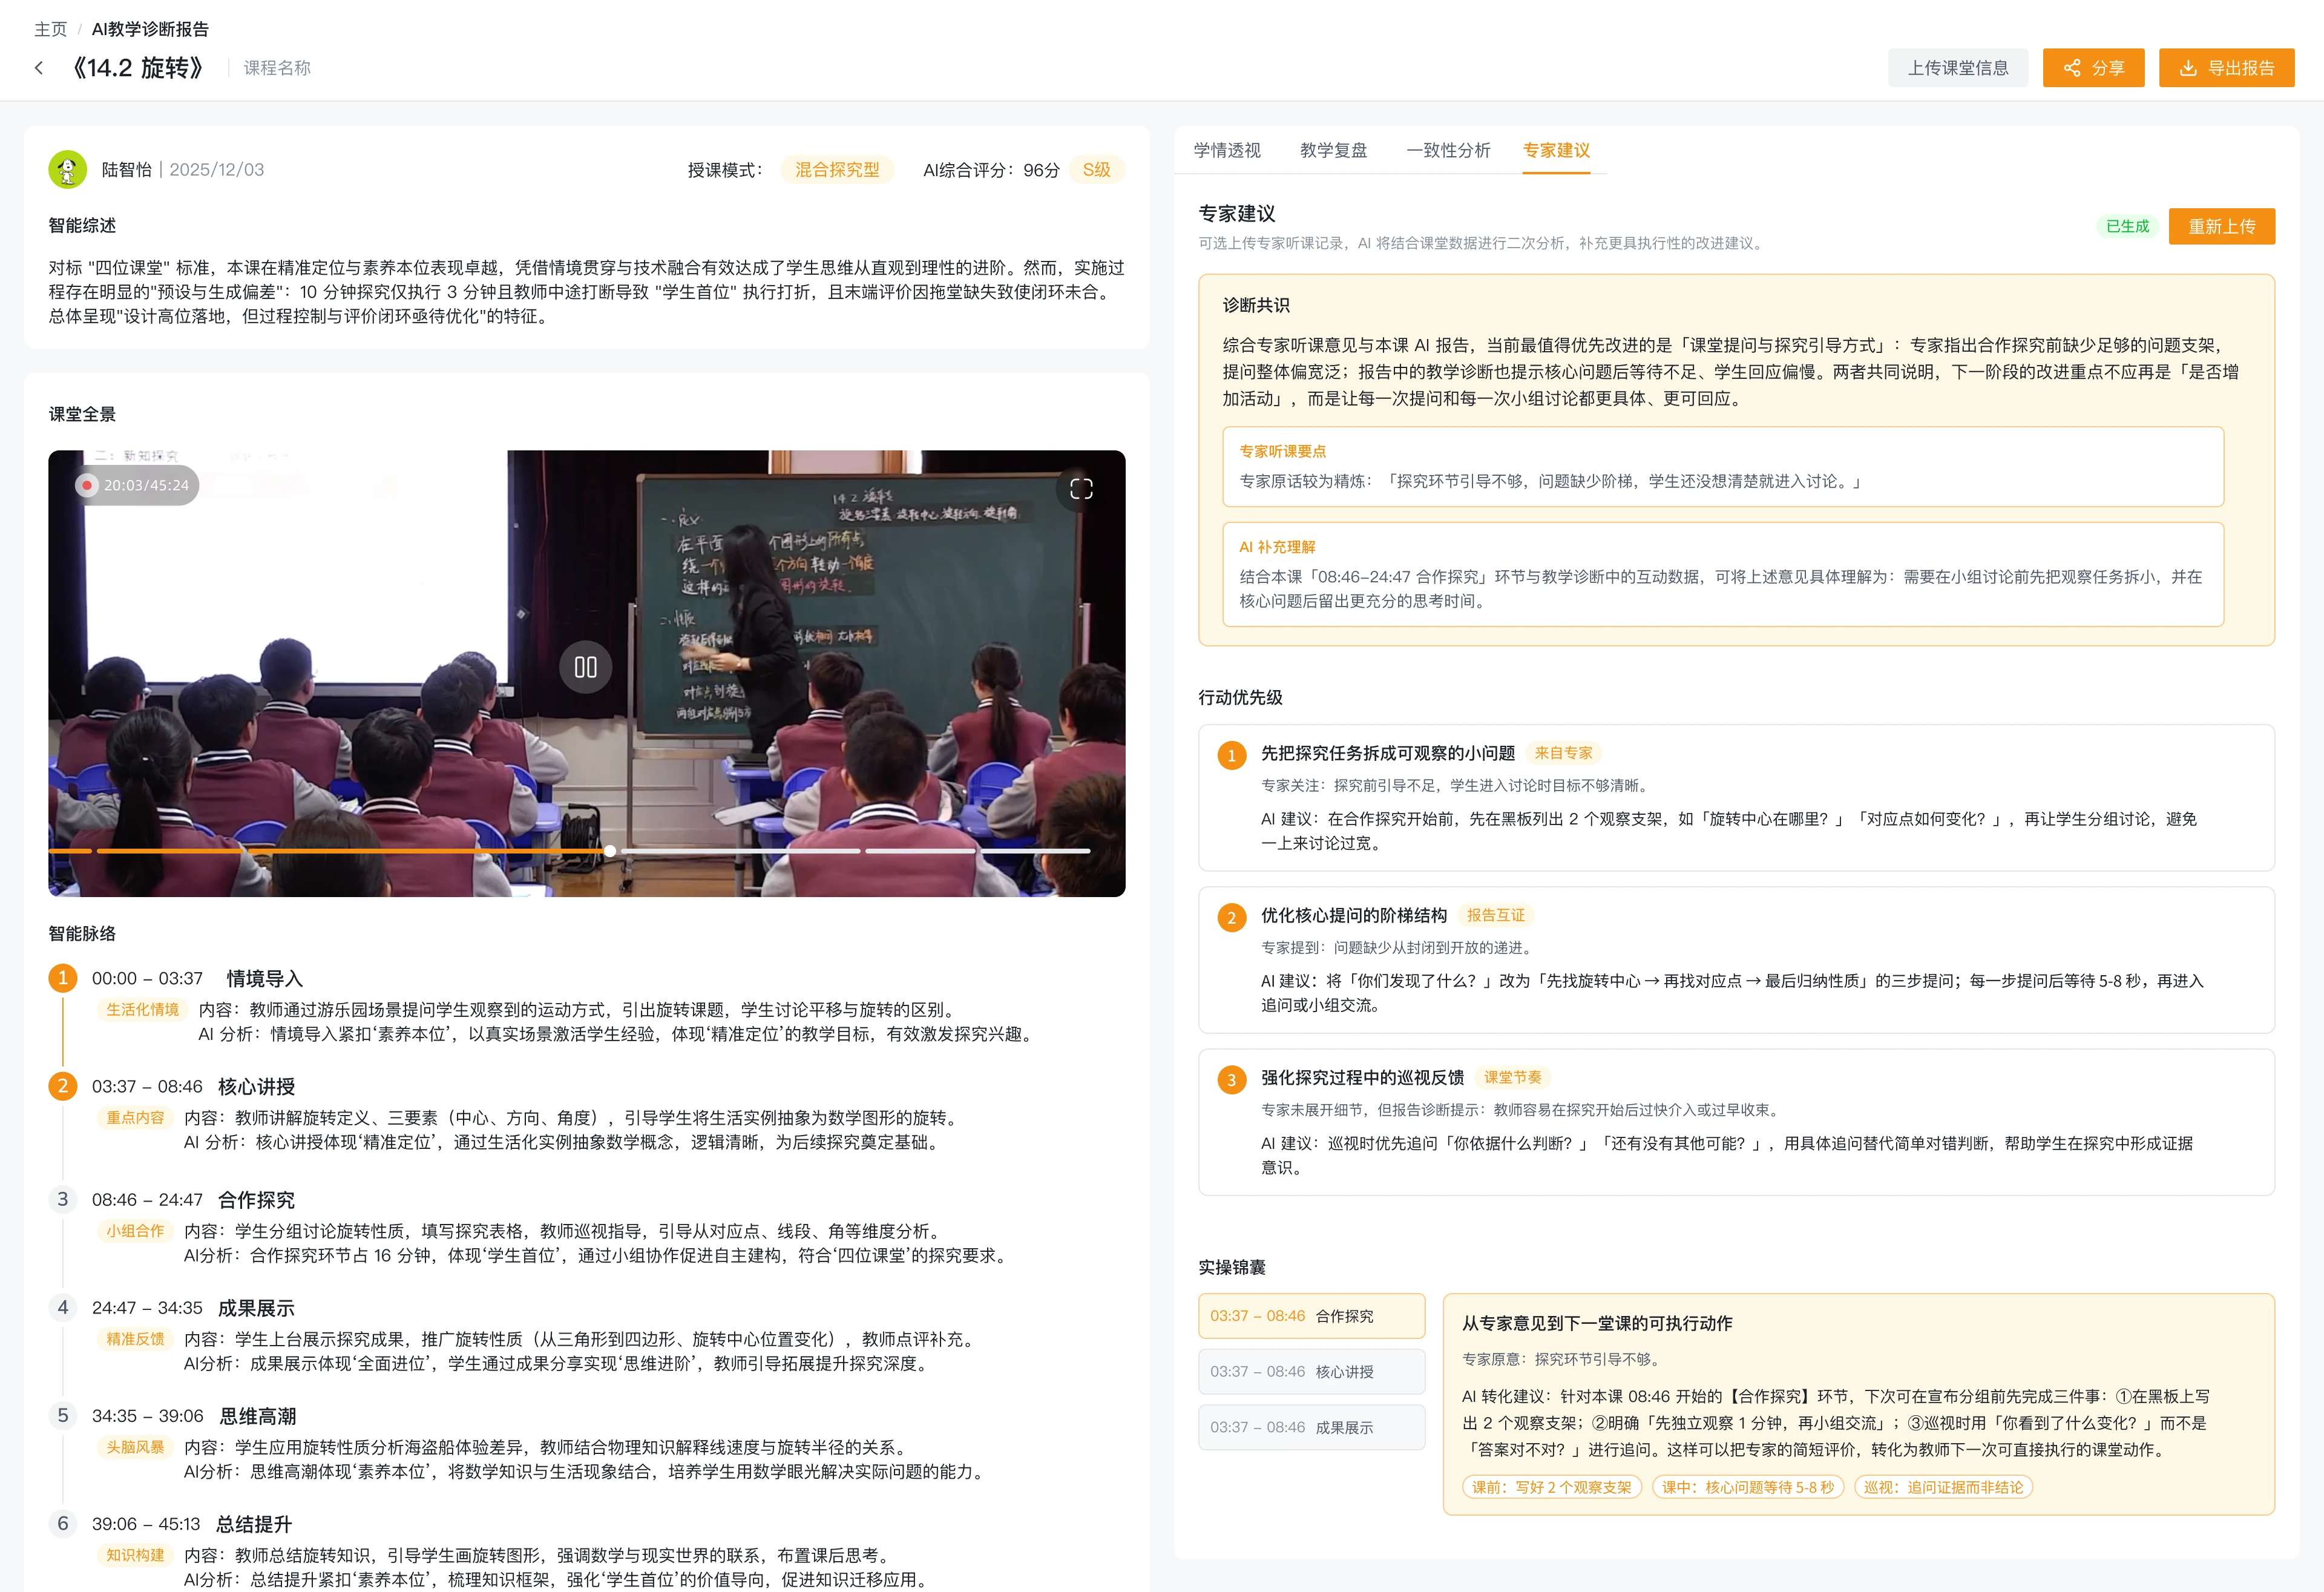The image size is (2324, 1592).
Task: Click the 课前：写好 2 个观察支架 chip
Action: (1551, 1487)
